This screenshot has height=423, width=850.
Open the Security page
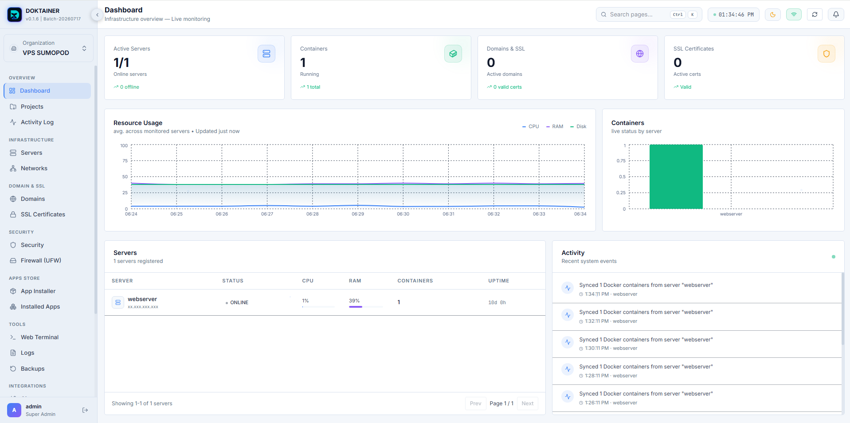tap(47, 245)
